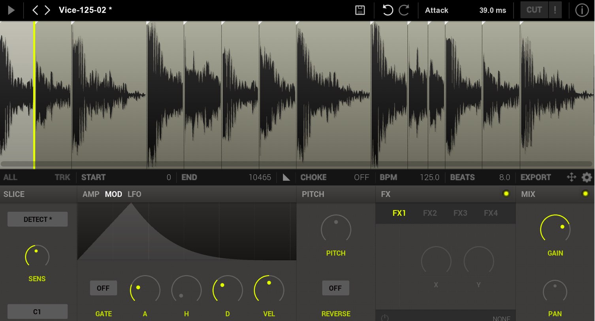This screenshot has height=321, width=595.
Task: Click the yellow selected slice marker
Action: click(34, 95)
